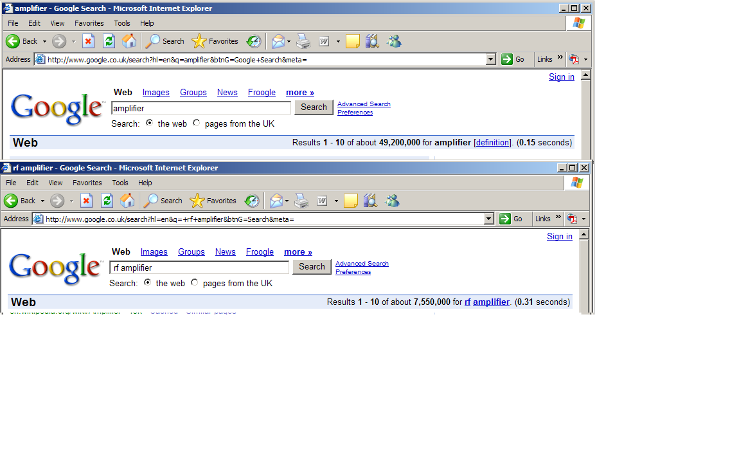
Task: Open View menu in rf amplifier window
Action: [55, 183]
